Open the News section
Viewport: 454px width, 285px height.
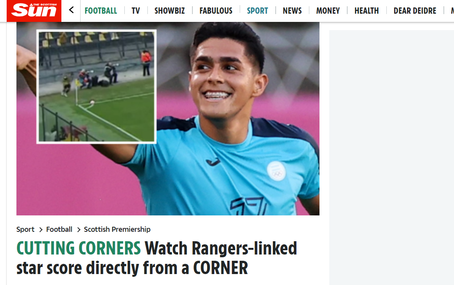click(292, 11)
